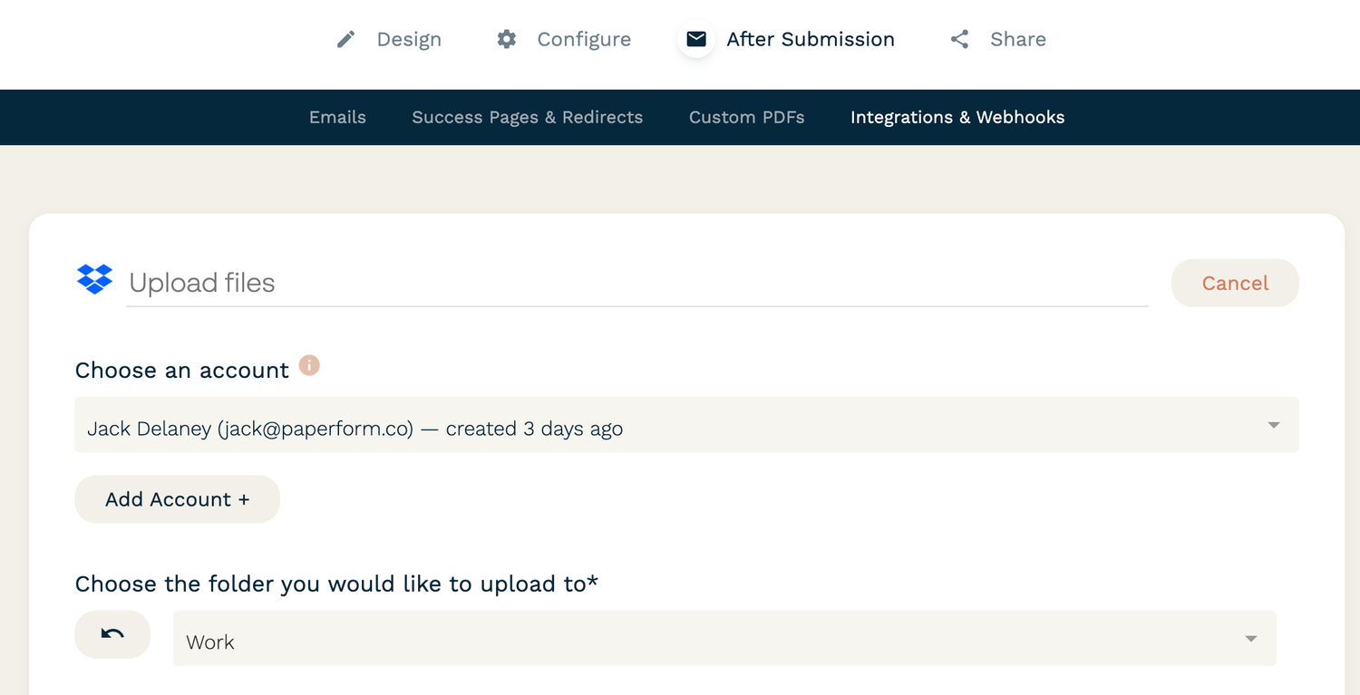The image size is (1360, 695).
Task: Open the Jack Delaney account dropdown
Action: 686,425
